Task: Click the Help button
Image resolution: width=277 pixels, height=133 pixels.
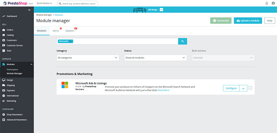Action: point(270,21)
